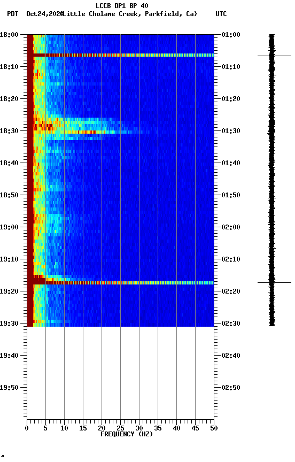Click the 02:00 UTC time label
The height and width of the screenshot is (462, 295).
coord(231,227)
